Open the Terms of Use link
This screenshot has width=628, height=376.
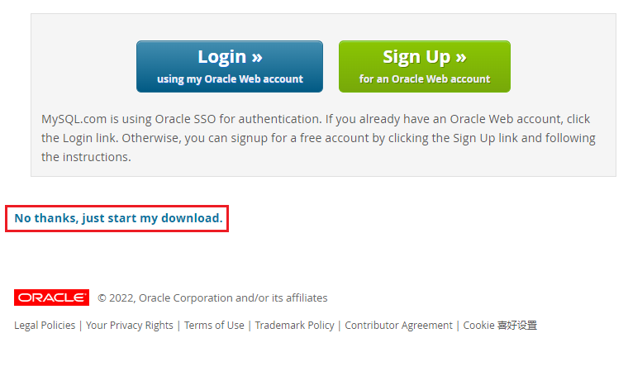[x=214, y=325]
